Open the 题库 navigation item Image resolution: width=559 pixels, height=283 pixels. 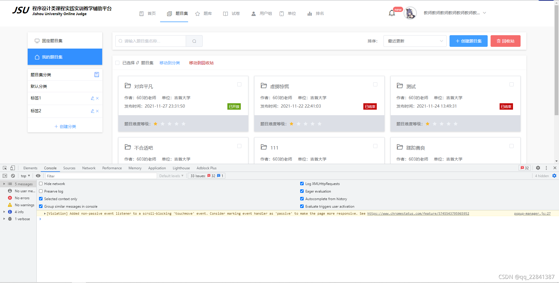[204, 13]
